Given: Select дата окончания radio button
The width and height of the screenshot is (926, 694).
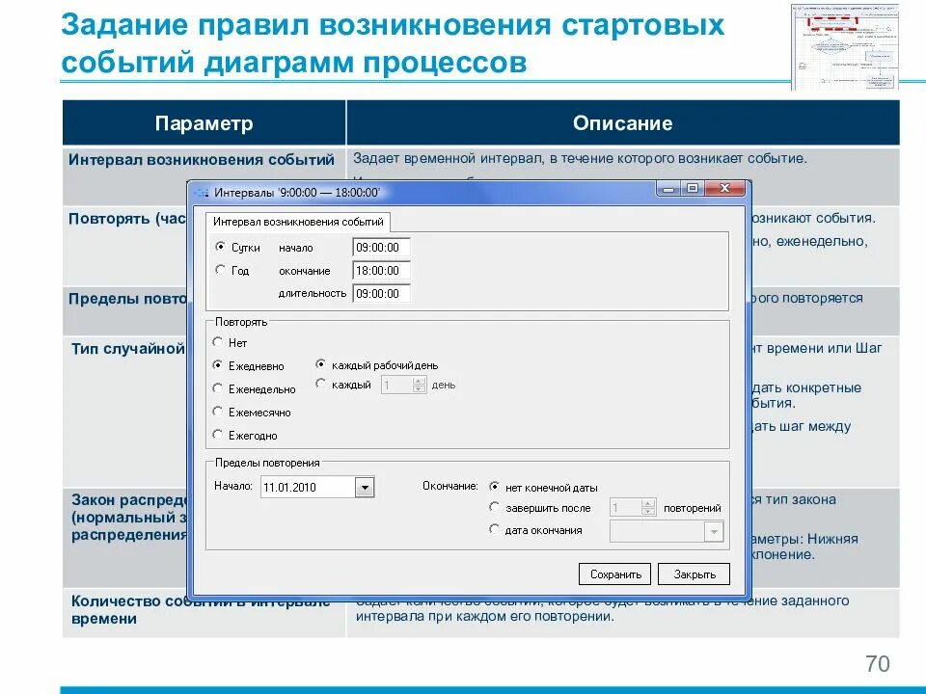Looking at the screenshot, I should [494, 529].
